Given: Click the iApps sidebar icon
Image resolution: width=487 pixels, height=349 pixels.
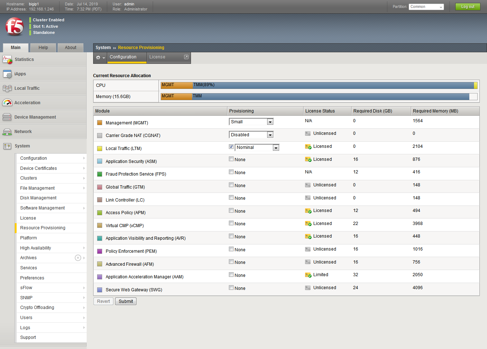Looking at the screenshot, I should pyautogui.click(x=7, y=74).
